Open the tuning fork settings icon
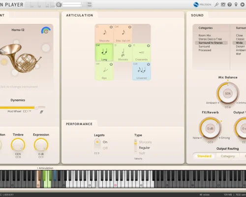 pos(216,4)
